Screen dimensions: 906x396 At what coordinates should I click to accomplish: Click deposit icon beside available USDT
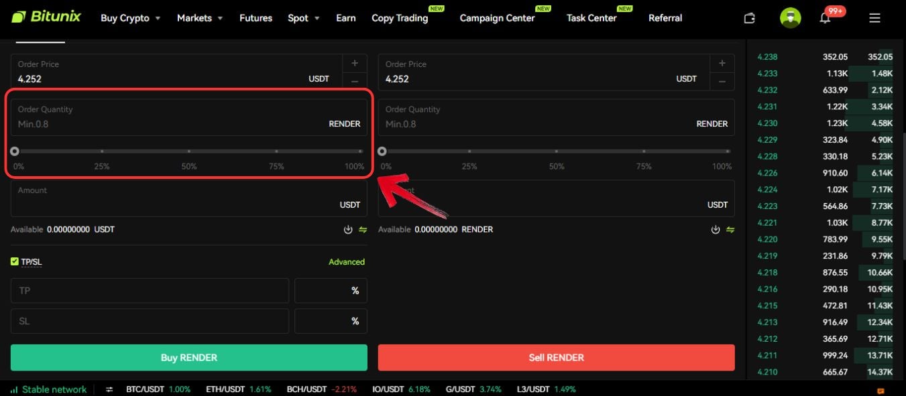pos(348,230)
